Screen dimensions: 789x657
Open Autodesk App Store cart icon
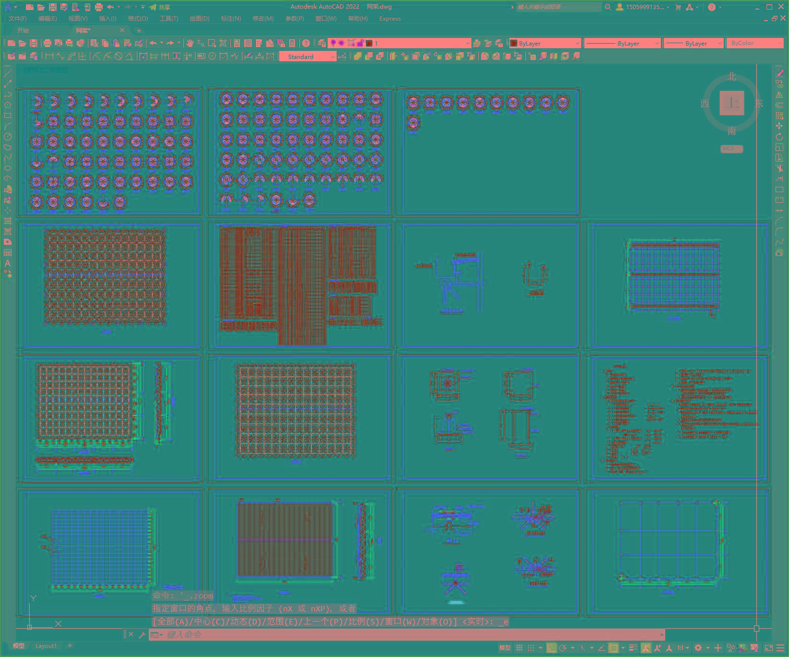pyautogui.click(x=678, y=7)
